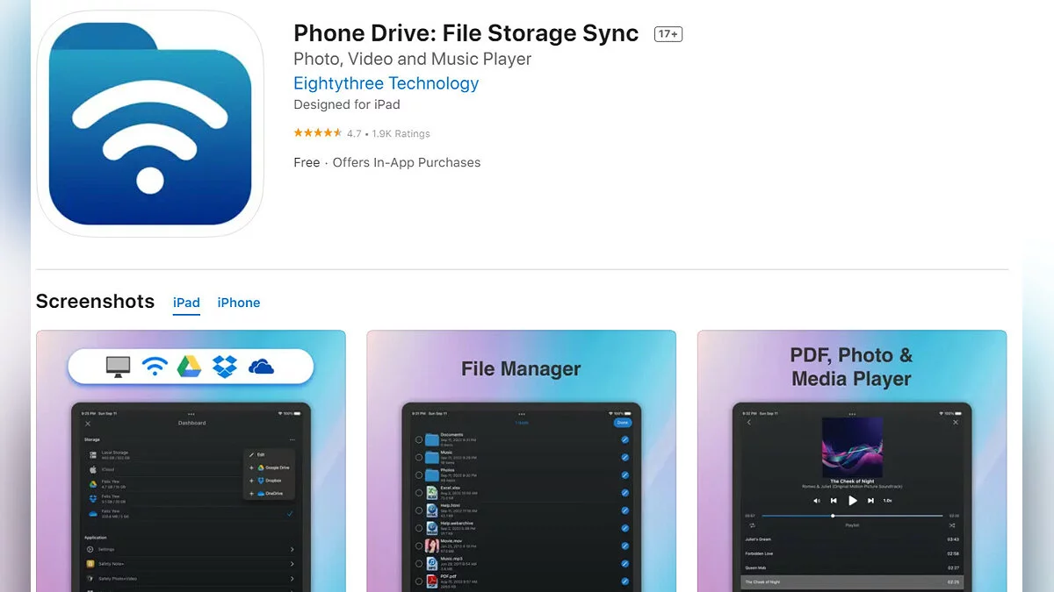Click the checkmark on OneDrive storage row
The width and height of the screenshot is (1054, 592).
290,514
